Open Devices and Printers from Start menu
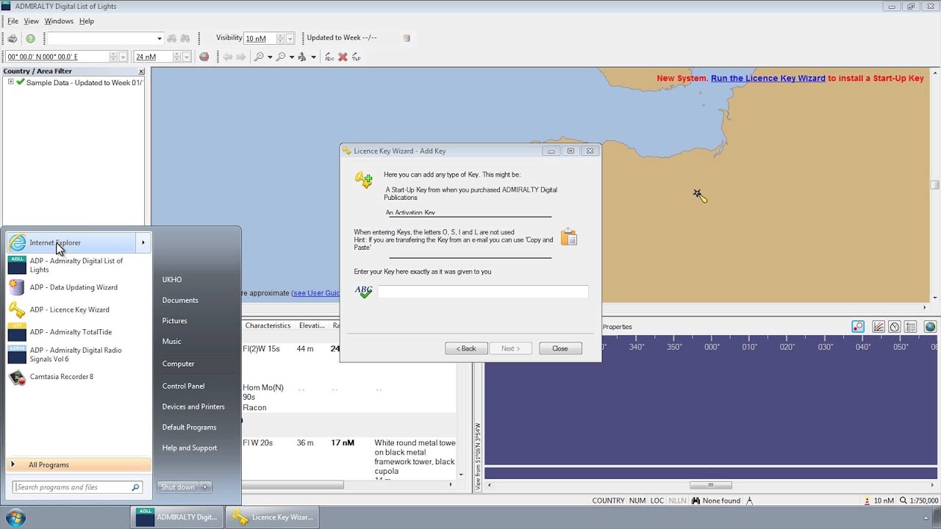 pos(193,406)
